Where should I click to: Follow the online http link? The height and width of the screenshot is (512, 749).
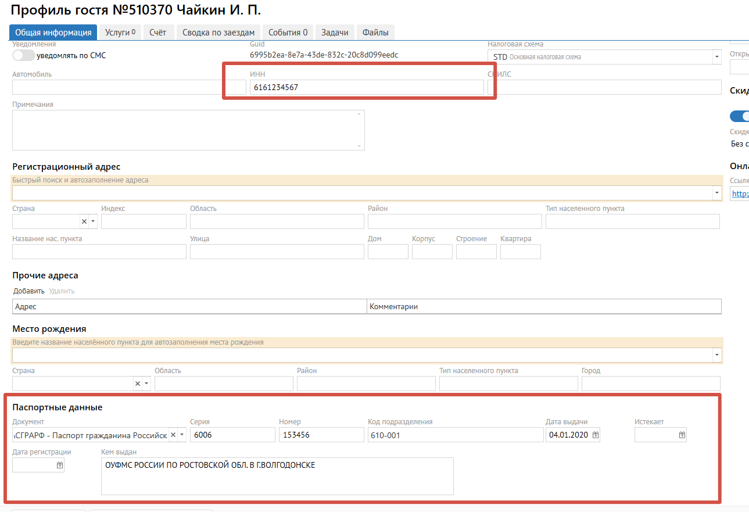coord(740,194)
